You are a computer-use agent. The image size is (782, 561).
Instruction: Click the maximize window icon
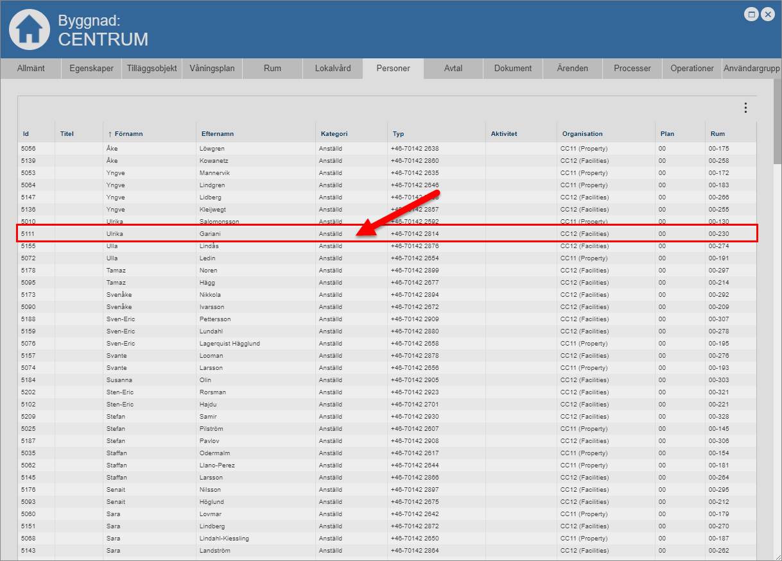751,14
